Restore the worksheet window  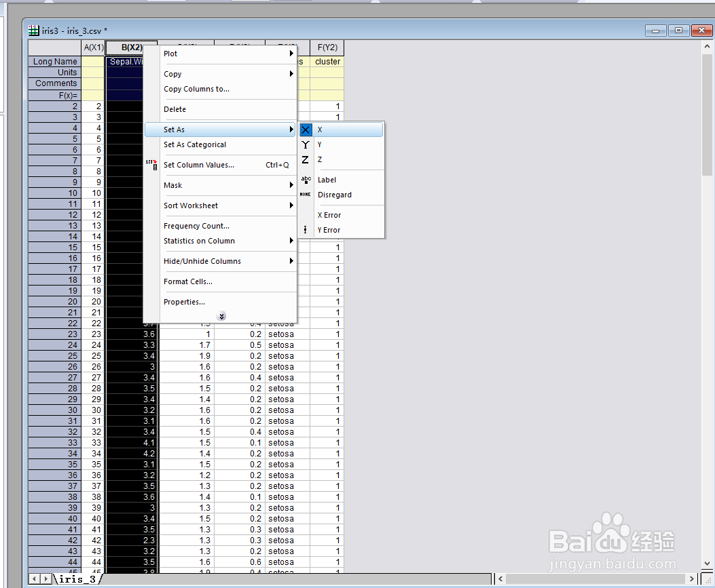[679, 31]
